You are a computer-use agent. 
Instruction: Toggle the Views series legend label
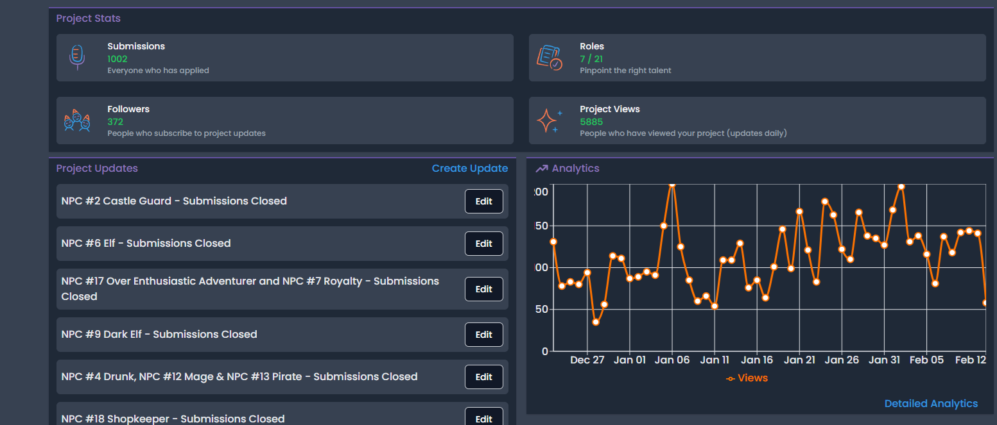[x=752, y=378]
